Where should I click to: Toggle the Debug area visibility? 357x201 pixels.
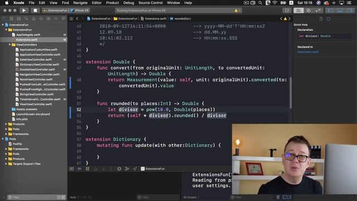click(x=340, y=11)
